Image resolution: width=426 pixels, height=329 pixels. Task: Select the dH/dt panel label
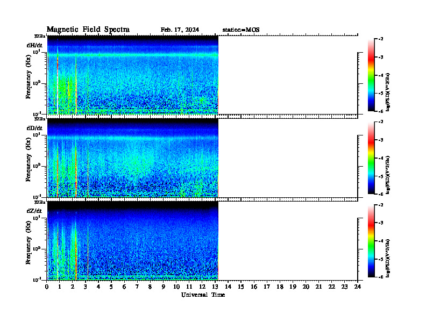[x=34, y=45]
